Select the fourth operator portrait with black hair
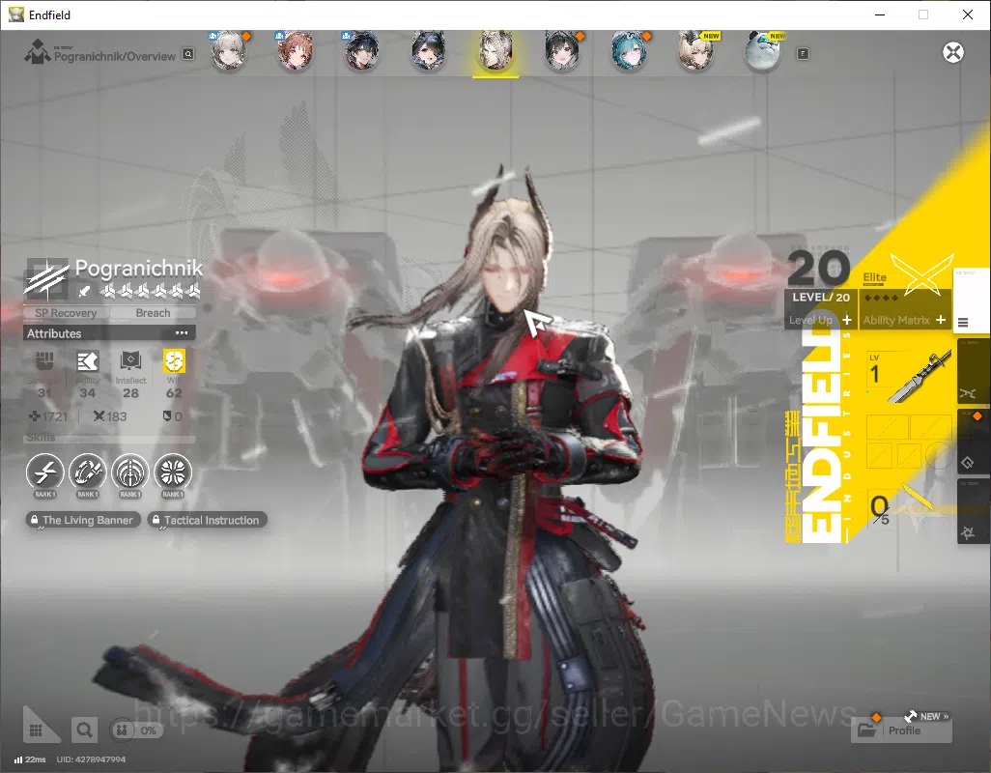 (429, 50)
